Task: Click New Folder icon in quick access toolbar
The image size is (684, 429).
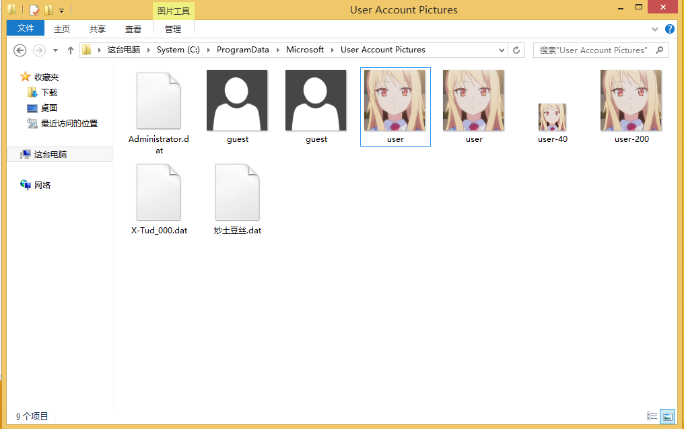Action: [x=48, y=10]
